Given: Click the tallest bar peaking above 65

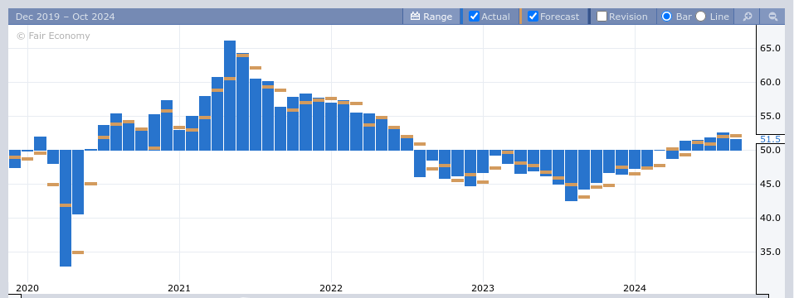Looking at the screenshot, I should click(x=230, y=95).
